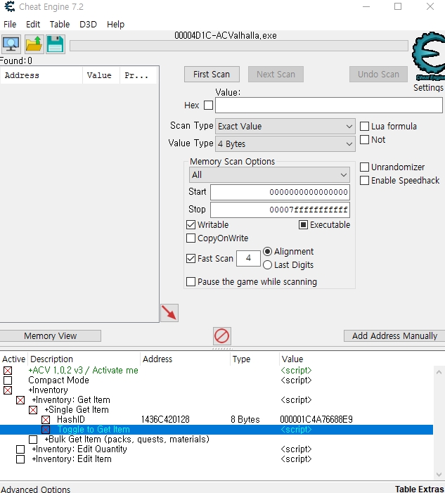Deactivate ACV 1.0.2 v3 Activate me script
Viewport: 445px width, 493px height.
pyautogui.click(x=8, y=371)
